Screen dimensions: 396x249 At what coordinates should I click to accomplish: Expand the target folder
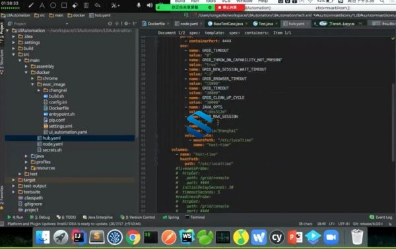(14, 180)
